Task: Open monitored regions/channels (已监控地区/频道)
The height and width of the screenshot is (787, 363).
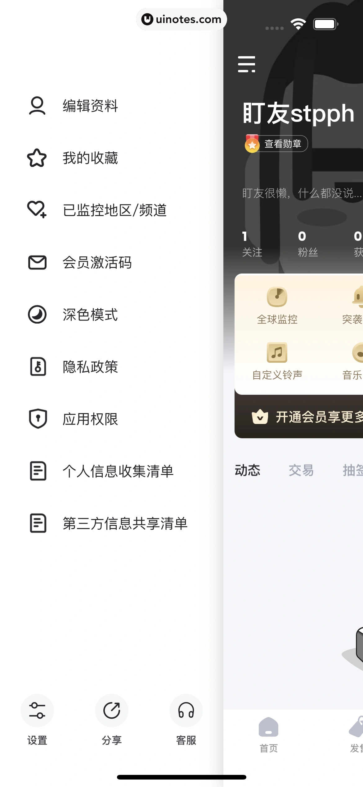Action: point(114,210)
